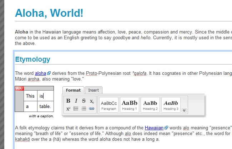
Task: Select the table's left row header bar
Action: [19, 101]
